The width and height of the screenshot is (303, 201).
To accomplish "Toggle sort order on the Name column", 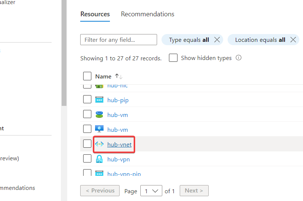I will pos(119,76).
